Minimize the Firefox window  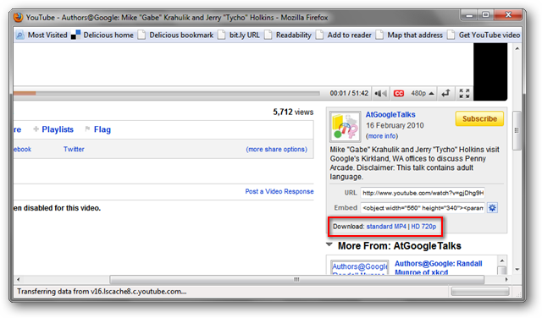coord(469,15)
